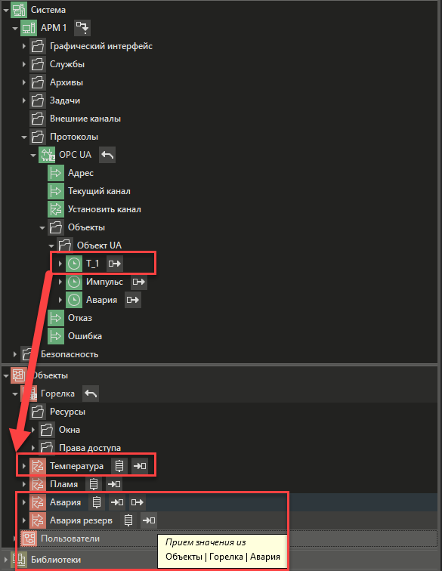Collapse the Объект UA node

[x=51, y=245]
